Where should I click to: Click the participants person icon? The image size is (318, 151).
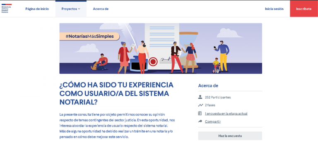(x=200, y=97)
